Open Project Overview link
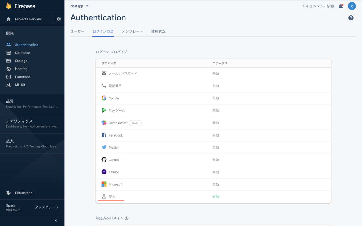Screen dimensions: 362x226 tap(28, 19)
